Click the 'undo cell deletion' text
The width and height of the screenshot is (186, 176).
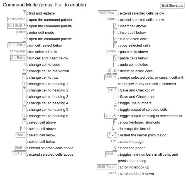134,65
